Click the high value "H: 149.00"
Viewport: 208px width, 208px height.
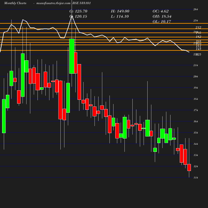coord(120,11)
